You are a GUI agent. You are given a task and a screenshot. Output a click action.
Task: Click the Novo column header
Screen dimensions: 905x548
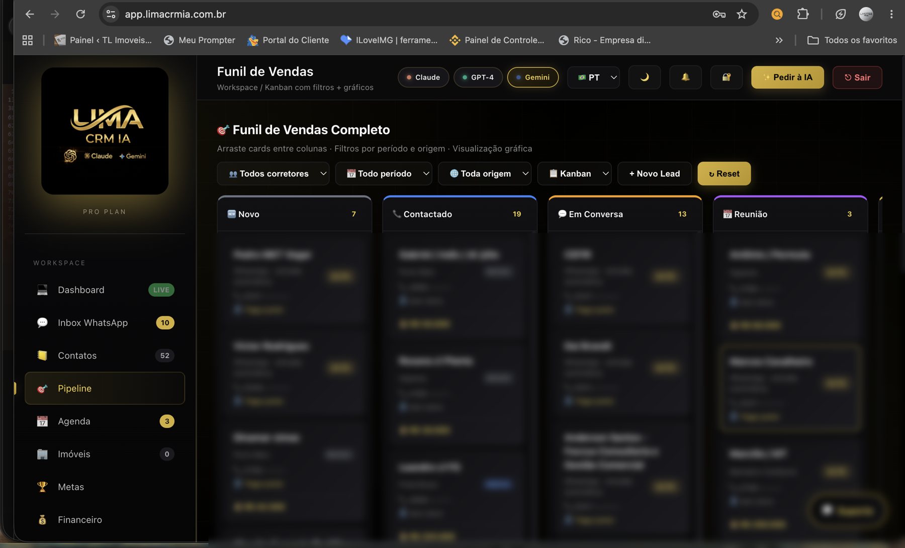295,214
